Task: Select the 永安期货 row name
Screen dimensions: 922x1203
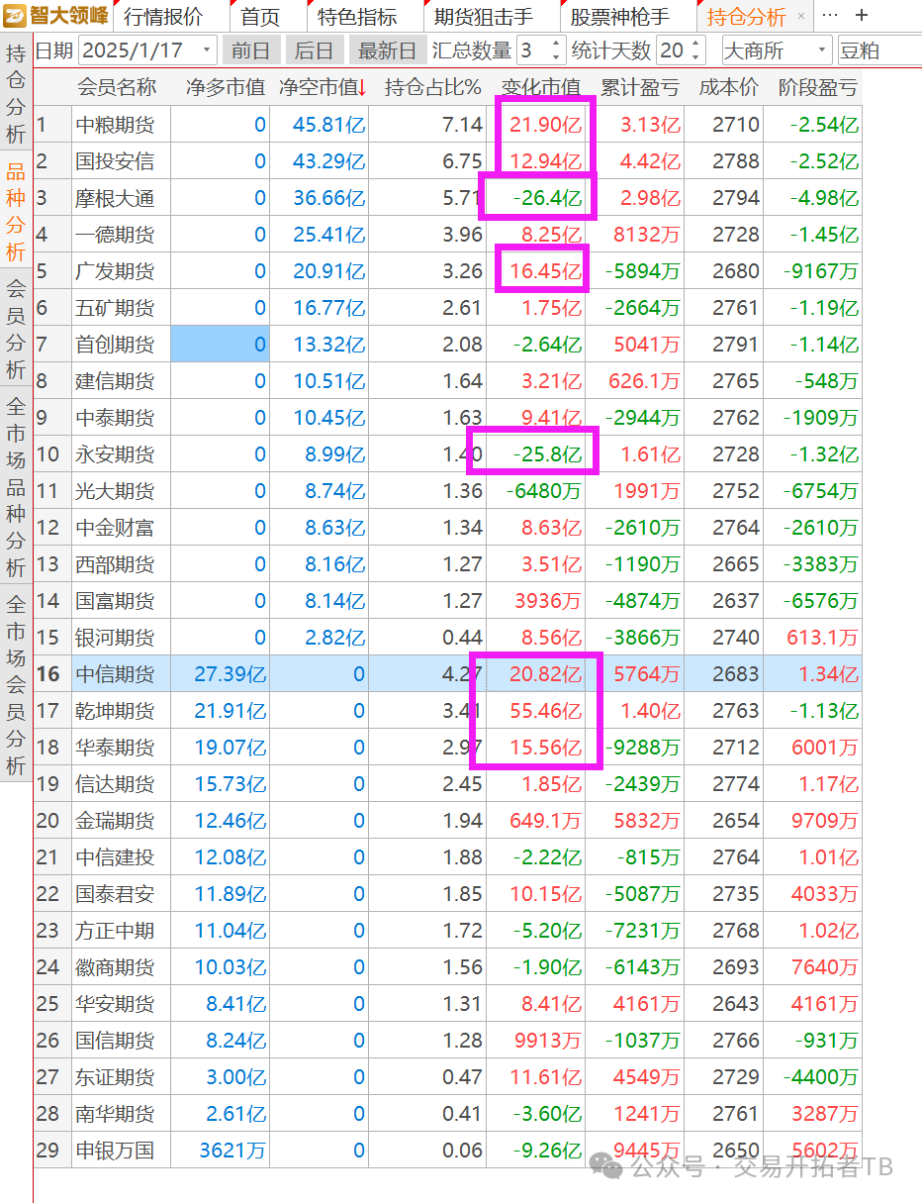Action: (115, 454)
